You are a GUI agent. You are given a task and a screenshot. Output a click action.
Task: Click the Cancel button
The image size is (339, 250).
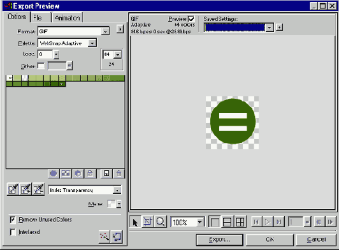point(316,240)
